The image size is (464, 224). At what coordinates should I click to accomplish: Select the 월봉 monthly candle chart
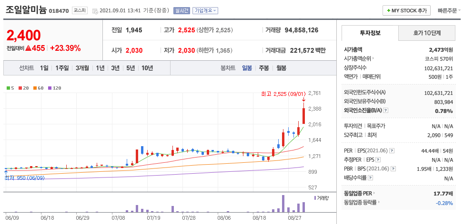pyautogui.click(x=282, y=68)
